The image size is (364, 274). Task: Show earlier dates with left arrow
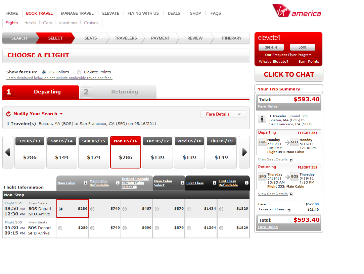tap(8, 152)
